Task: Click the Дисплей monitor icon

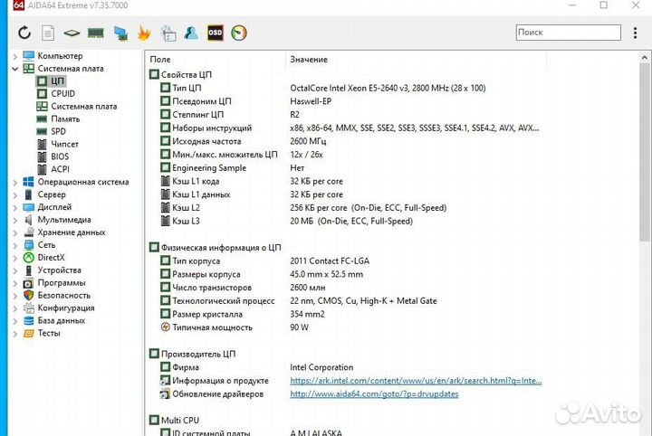Action: 29,207
